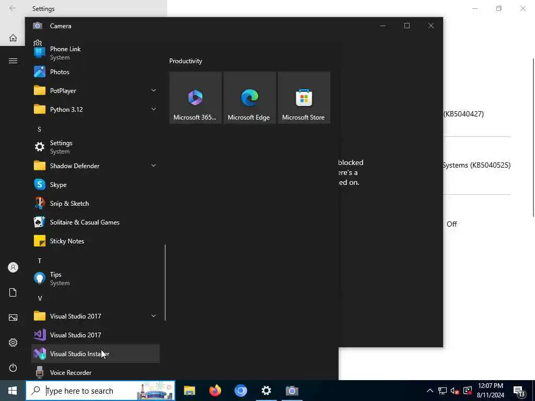Click volume muted tray icon
Screen dimensions: 535x401
click(x=455, y=391)
